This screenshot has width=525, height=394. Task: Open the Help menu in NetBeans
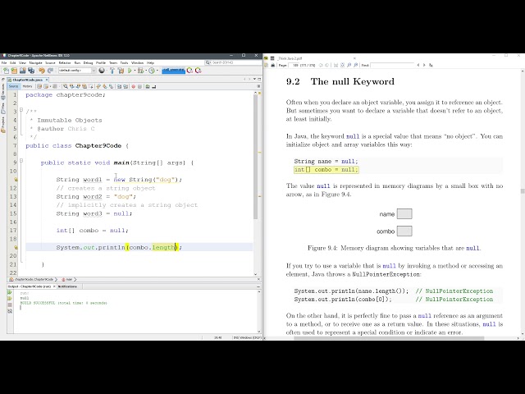coord(150,62)
